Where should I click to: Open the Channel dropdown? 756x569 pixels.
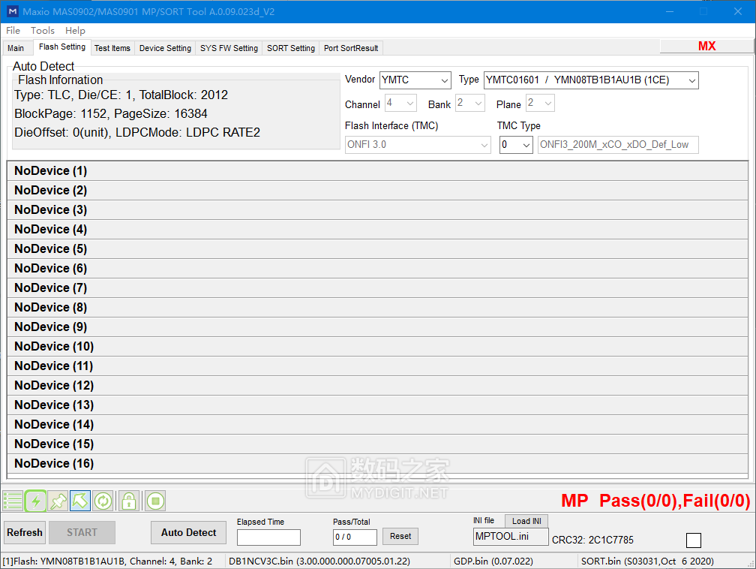pos(400,103)
